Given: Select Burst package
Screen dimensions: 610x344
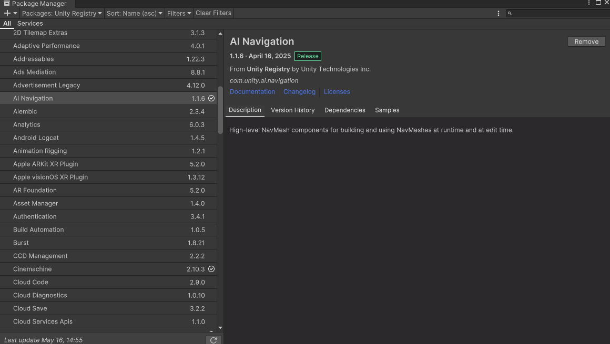Looking at the screenshot, I should point(108,243).
